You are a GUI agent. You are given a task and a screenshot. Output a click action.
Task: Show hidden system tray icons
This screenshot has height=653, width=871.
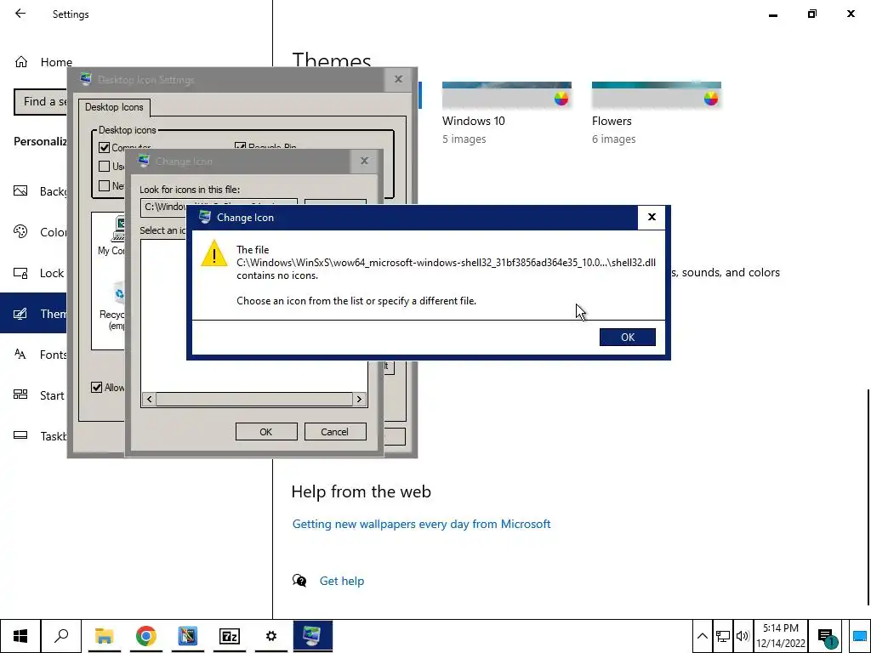click(702, 636)
